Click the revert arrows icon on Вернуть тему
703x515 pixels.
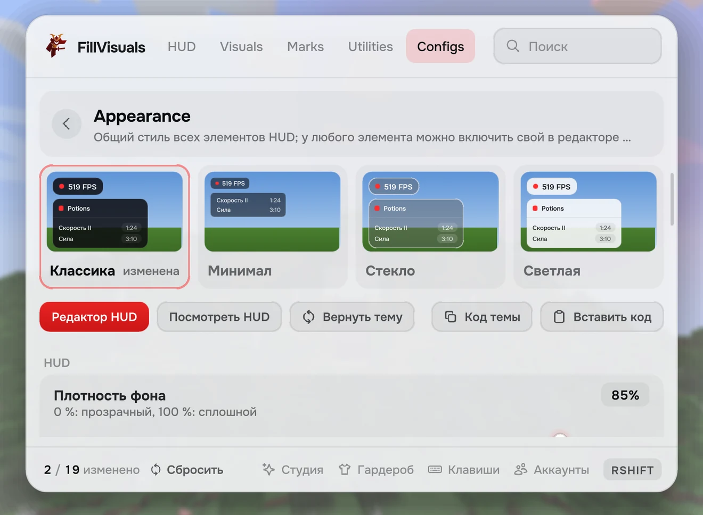point(309,317)
